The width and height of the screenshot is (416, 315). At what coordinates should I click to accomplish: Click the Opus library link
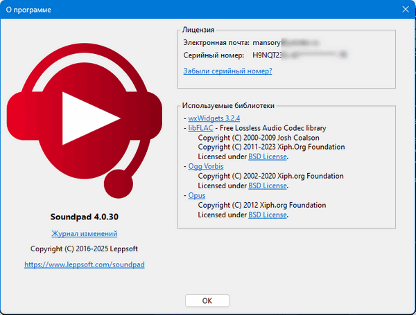(x=196, y=196)
